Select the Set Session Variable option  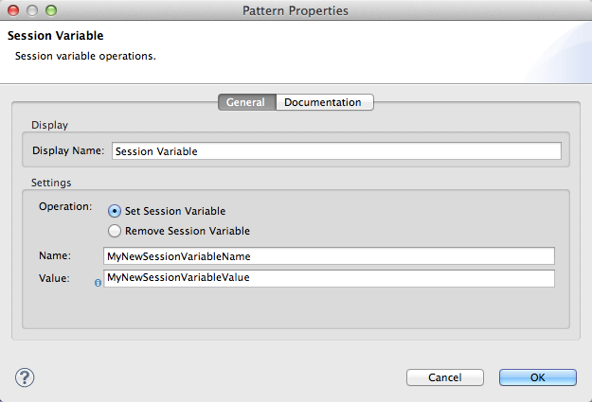coord(115,211)
